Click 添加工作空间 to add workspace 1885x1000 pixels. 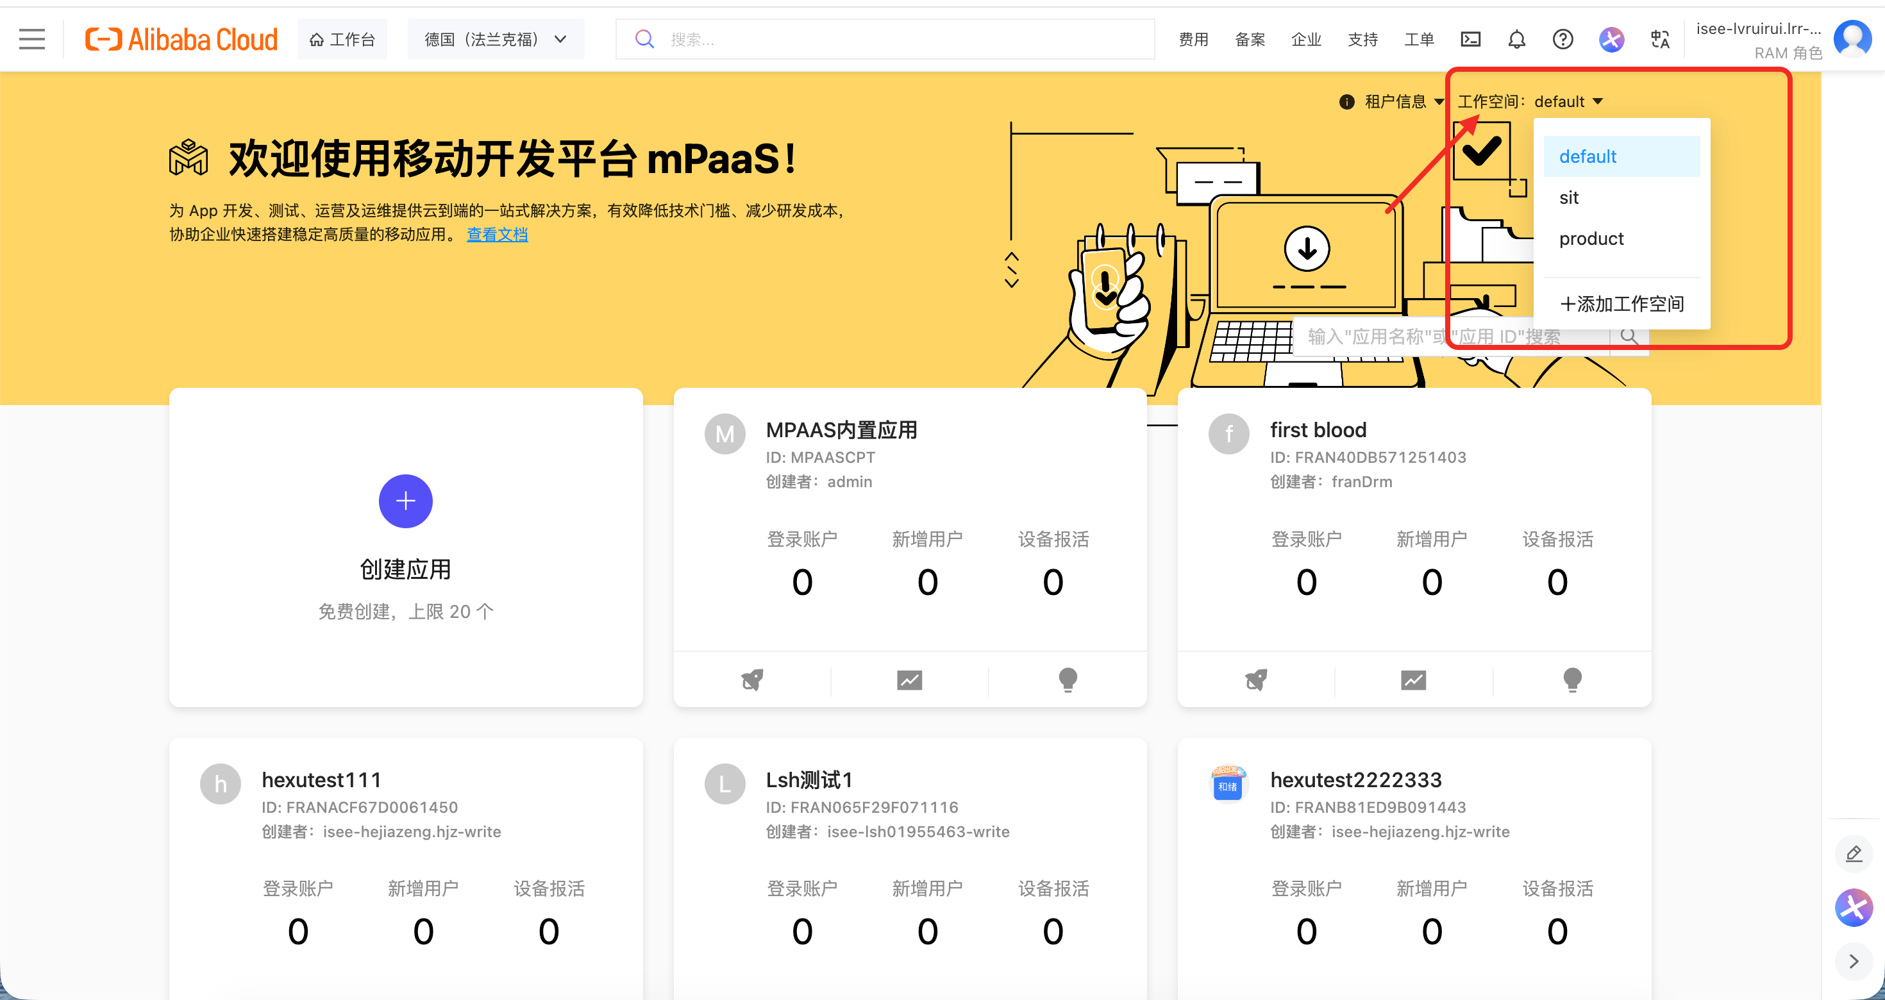coord(1621,304)
